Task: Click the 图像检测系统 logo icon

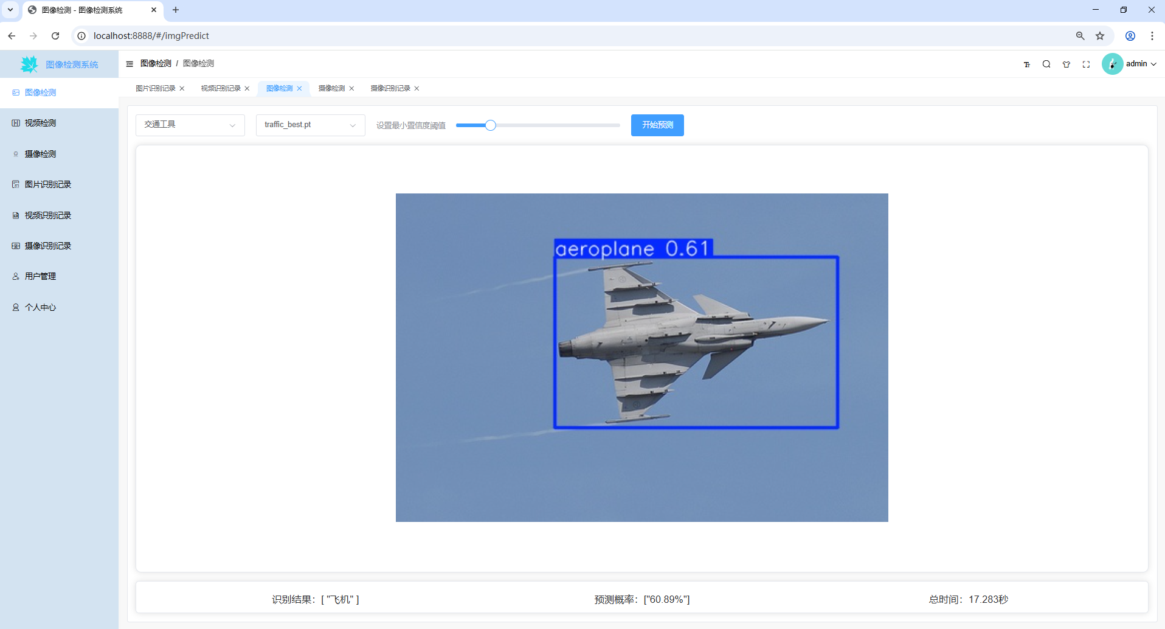Action: [x=29, y=64]
